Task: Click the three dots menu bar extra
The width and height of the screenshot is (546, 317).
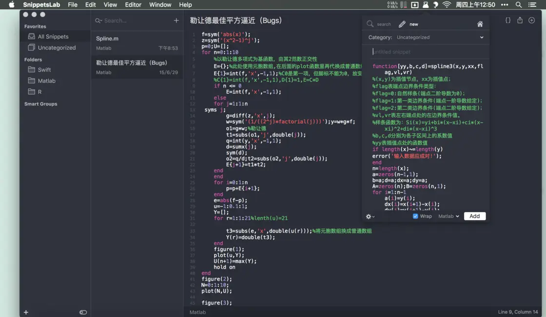Action: [505, 4]
